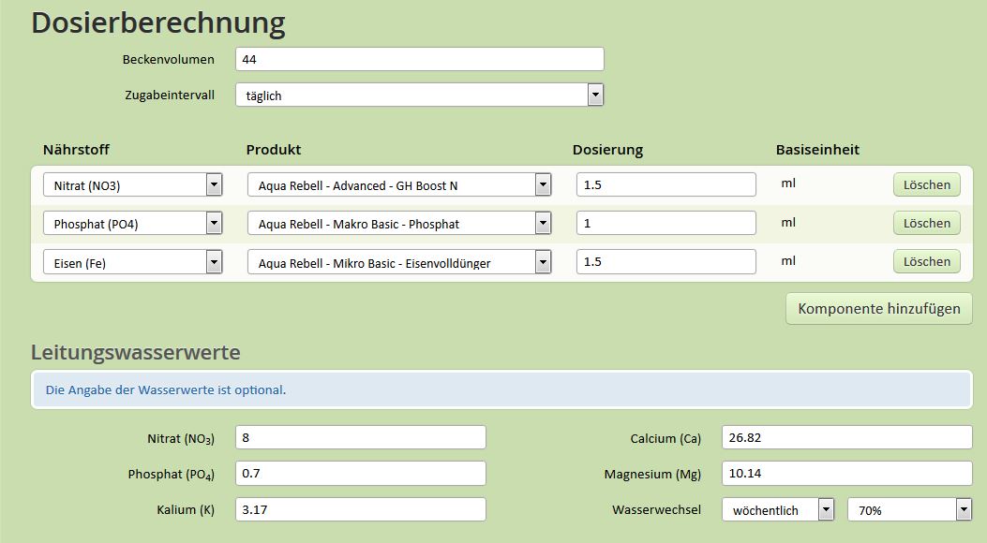Image resolution: width=987 pixels, height=543 pixels.
Task: Open the Wasserwechsel wöchentlich dropdown
Action: (x=778, y=509)
